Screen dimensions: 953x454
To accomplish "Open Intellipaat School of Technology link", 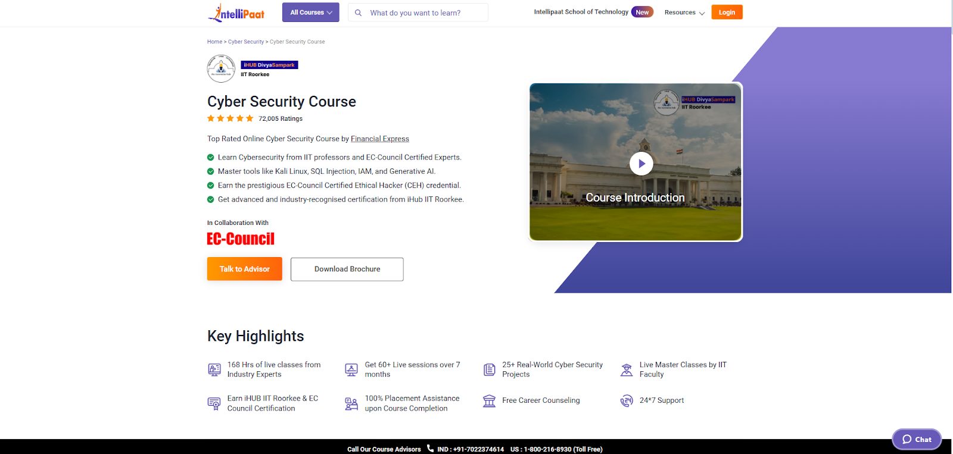I will [581, 12].
